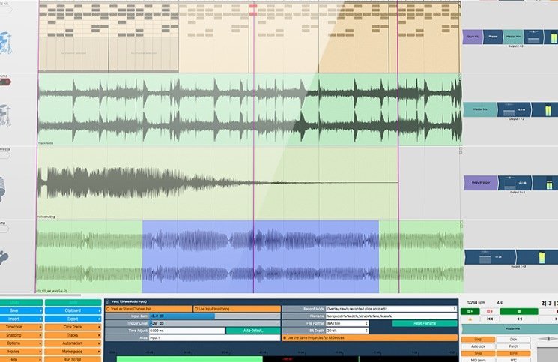Click the Auto-Detect button

point(252,330)
